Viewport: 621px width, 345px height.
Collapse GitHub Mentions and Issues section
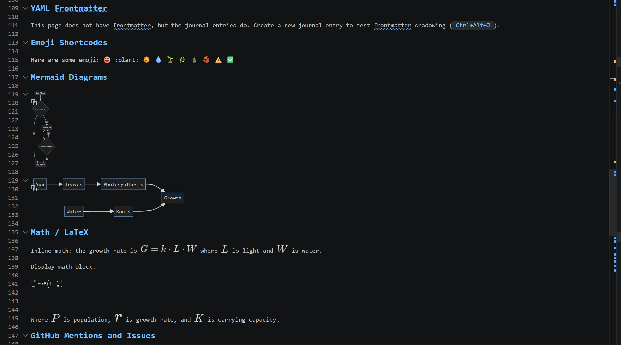click(x=25, y=335)
